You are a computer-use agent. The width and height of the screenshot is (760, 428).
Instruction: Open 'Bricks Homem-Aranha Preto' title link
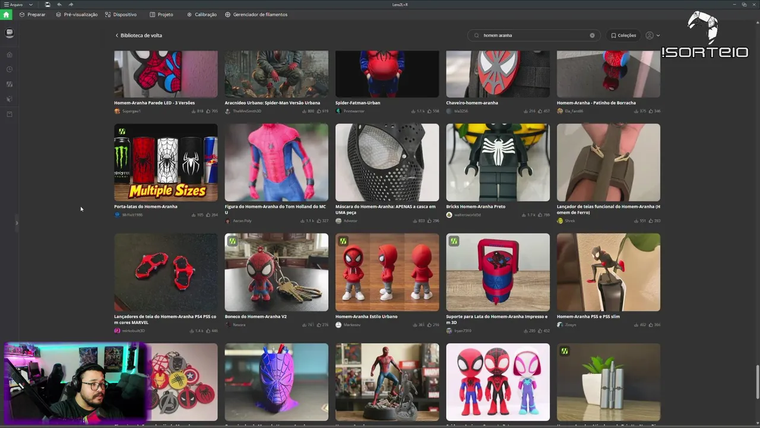click(476, 207)
